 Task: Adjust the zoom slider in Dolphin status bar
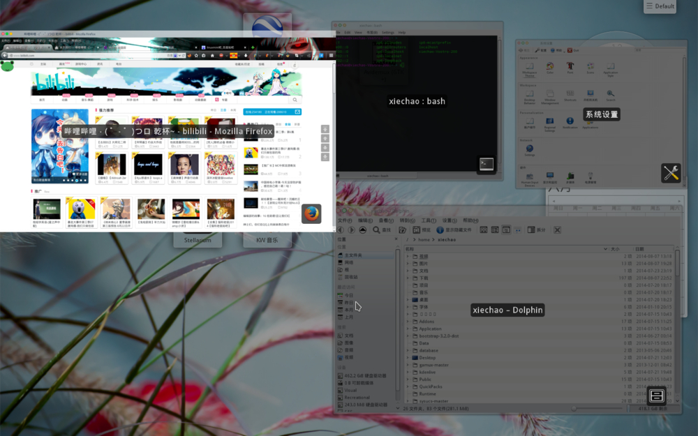coord(597,408)
